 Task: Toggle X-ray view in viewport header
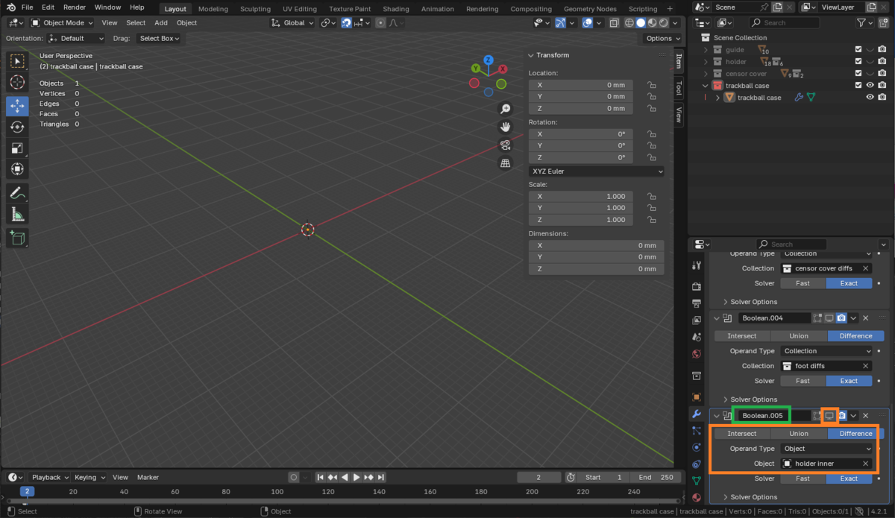point(615,22)
